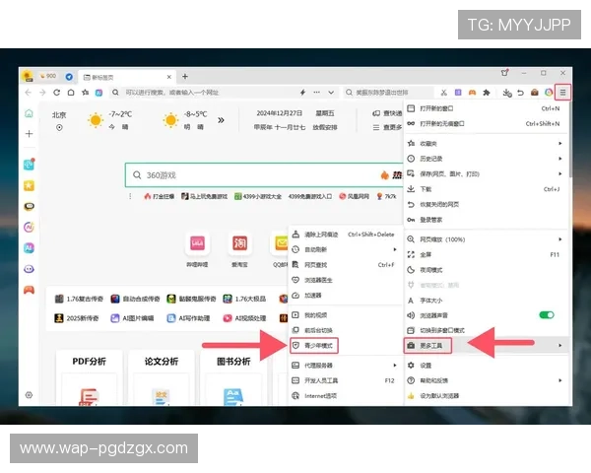Viewport: 591px width, 473px height.
Task: Click the forward navigation arrow
Action: pyautogui.click(x=42, y=93)
